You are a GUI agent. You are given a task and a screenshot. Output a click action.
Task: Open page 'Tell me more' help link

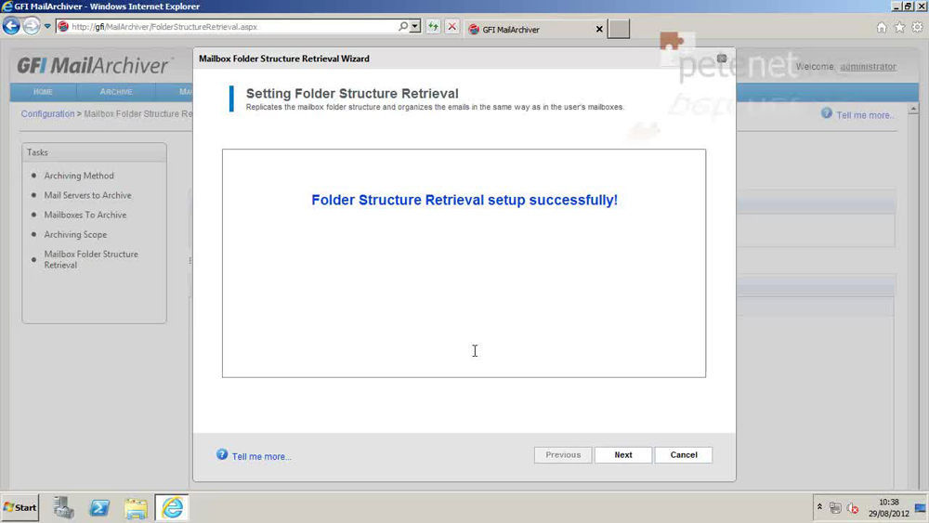(865, 115)
